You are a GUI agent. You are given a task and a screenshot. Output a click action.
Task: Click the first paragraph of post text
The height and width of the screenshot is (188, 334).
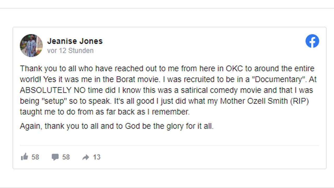coord(168,90)
